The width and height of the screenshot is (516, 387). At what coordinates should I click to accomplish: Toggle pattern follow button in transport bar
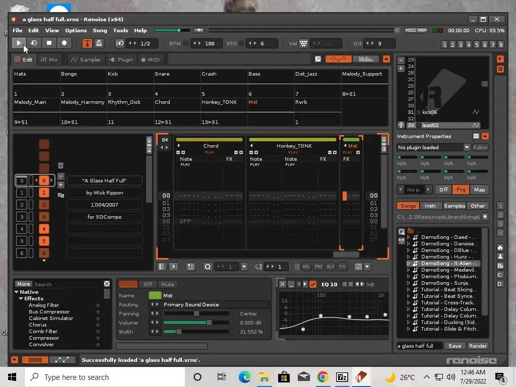click(x=87, y=43)
